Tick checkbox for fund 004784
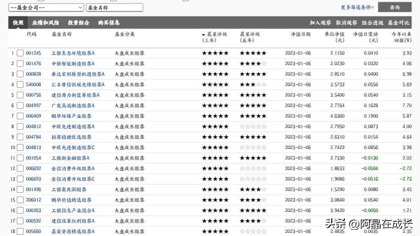This screenshot has width=420, height=236. pyautogui.click(x=20, y=137)
